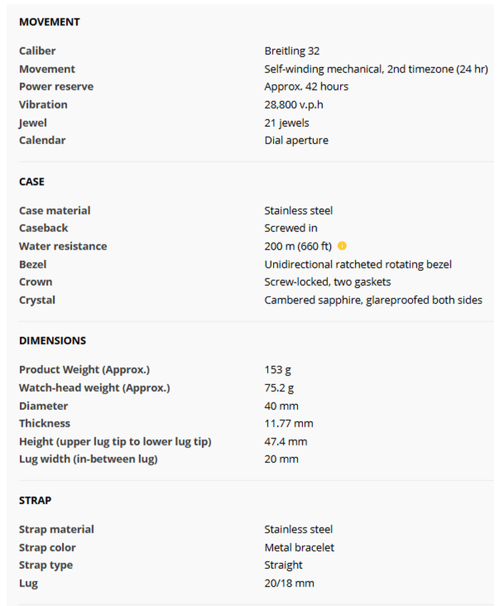Click the MOVEMENT section heading
The width and height of the screenshot is (499, 606).
click(x=49, y=22)
